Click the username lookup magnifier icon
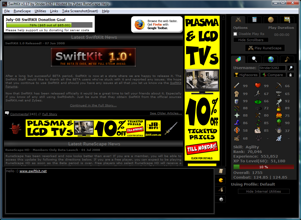The width and height of the screenshot is (301, 220). 290,68
